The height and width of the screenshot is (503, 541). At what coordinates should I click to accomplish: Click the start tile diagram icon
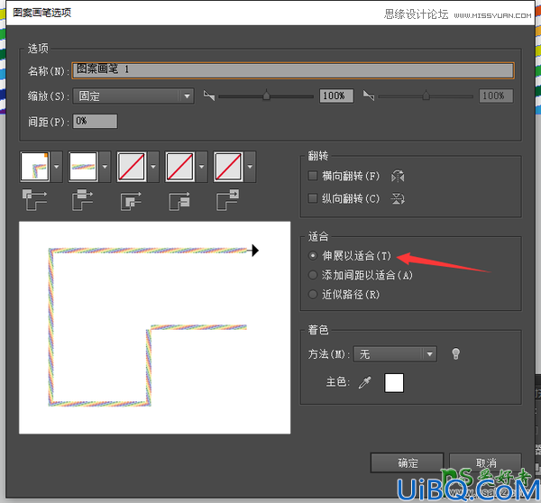[179, 201]
